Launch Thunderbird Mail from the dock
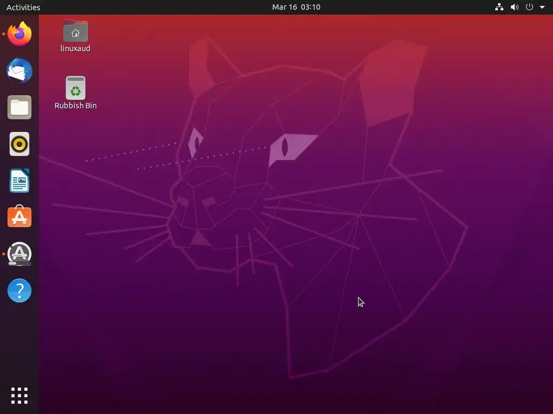The image size is (553, 414). coord(19,71)
